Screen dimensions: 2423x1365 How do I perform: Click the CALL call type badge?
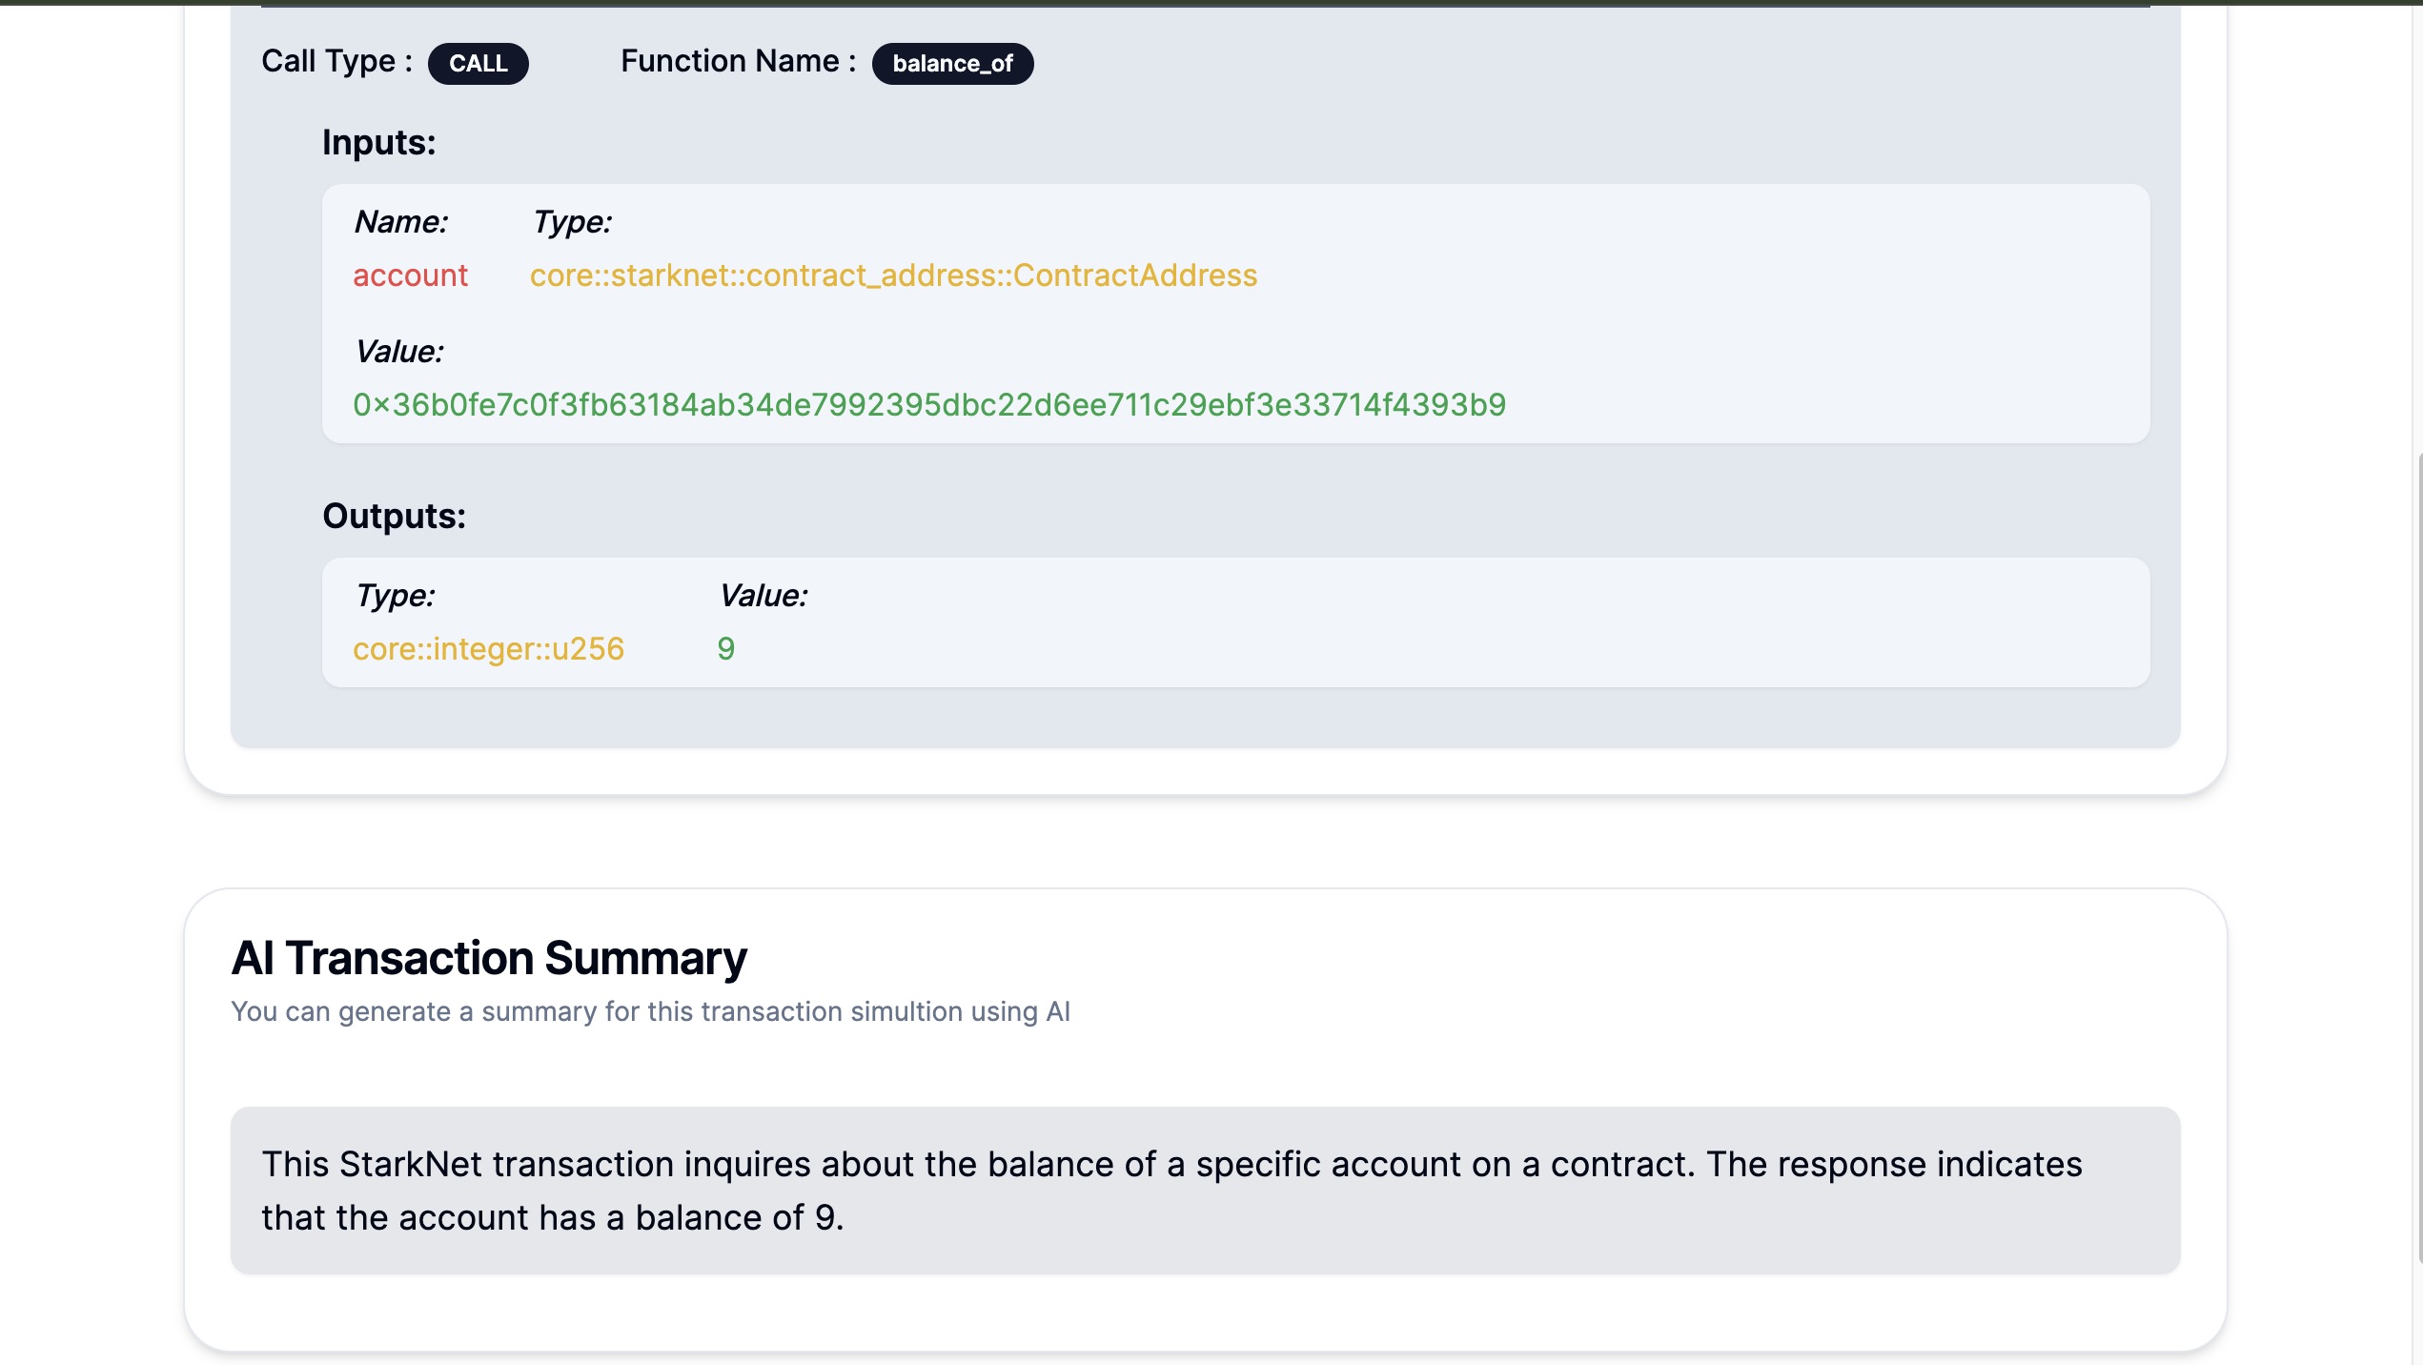[x=478, y=63]
